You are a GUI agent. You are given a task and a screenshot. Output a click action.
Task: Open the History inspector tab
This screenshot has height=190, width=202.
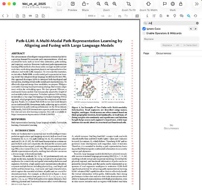coord(196,16)
